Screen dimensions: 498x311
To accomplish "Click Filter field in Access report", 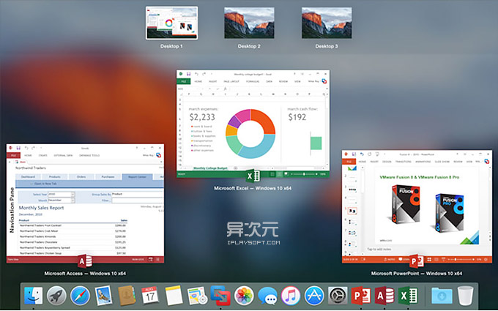I will [x=137, y=201].
